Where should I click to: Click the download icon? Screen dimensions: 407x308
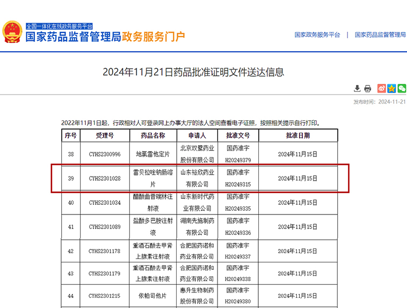358,89
